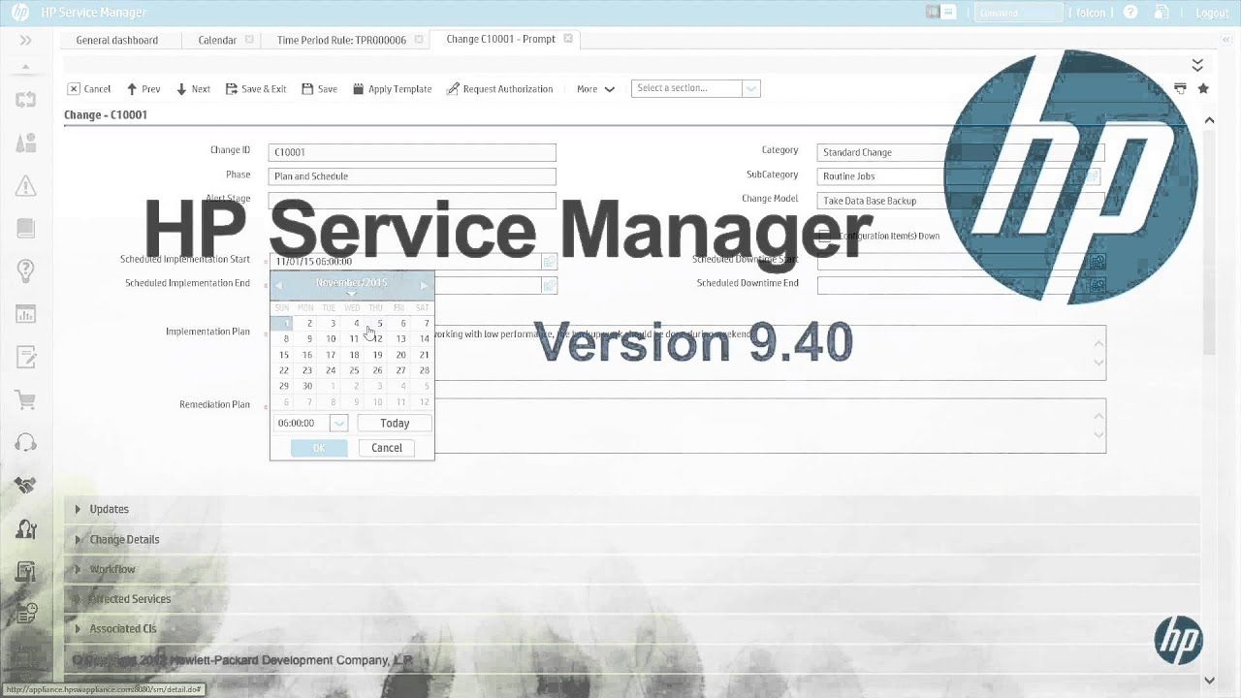This screenshot has height=698, width=1241.
Task: Close the Change C10001 - Prompt tab
Action: [568, 39]
